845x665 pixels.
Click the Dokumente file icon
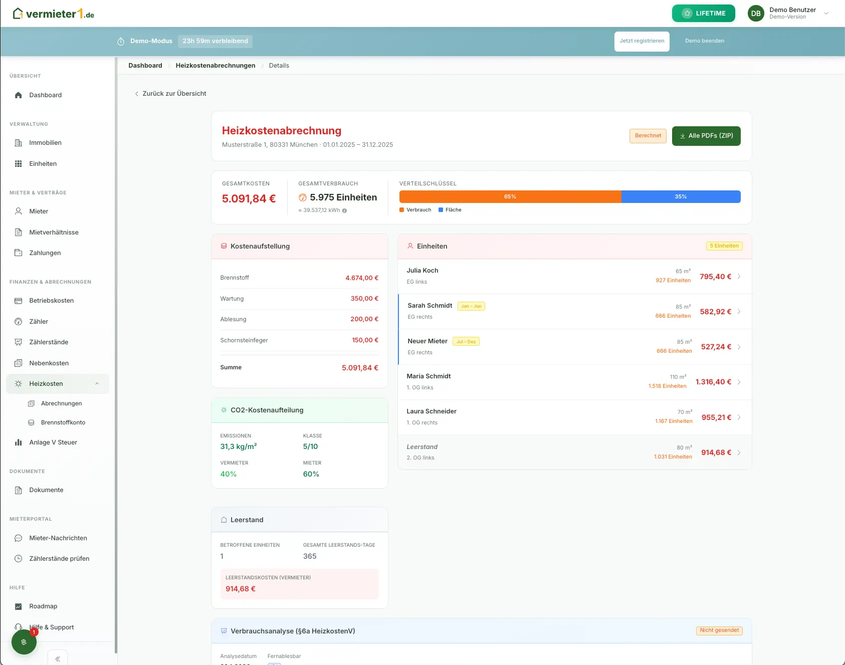pyautogui.click(x=19, y=490)
